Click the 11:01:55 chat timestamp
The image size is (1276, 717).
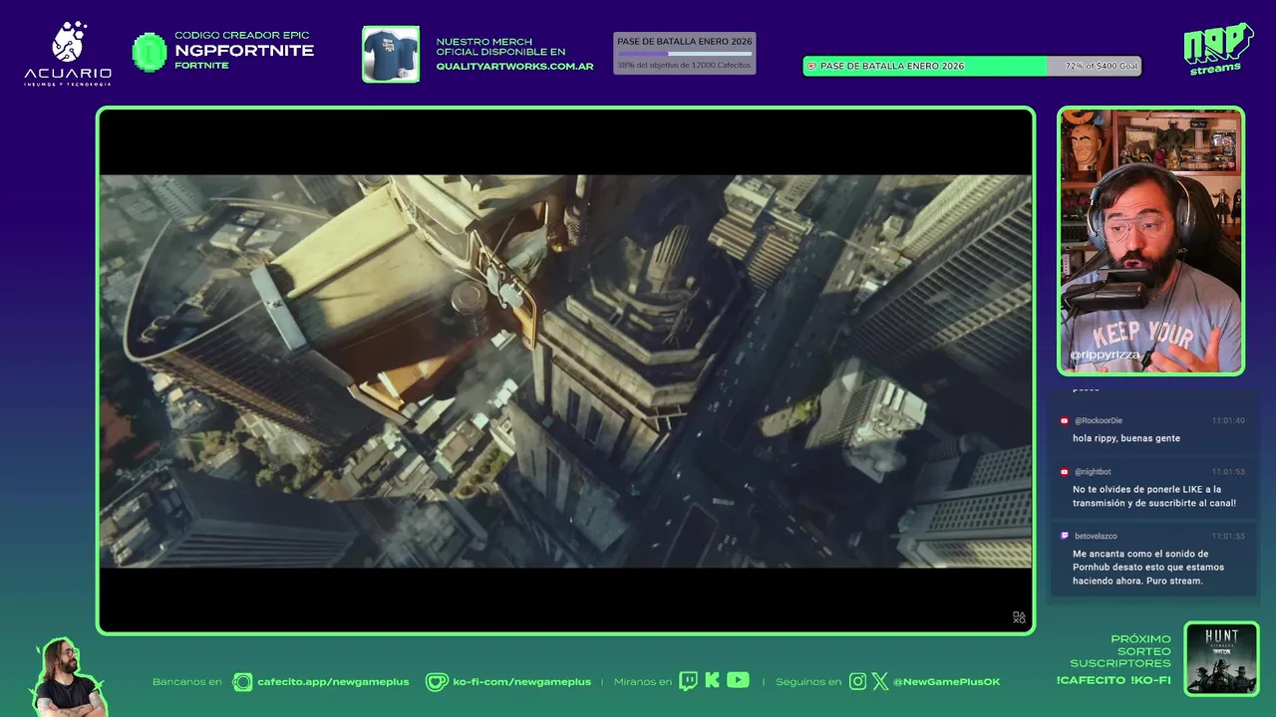tap(1228, 536)
